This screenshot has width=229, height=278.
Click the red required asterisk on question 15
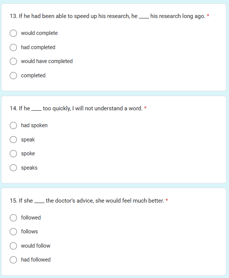[167, 200]
